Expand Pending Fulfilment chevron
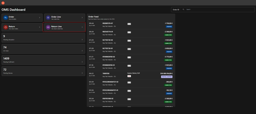This screenshot has height=114, width=256. 82,62
